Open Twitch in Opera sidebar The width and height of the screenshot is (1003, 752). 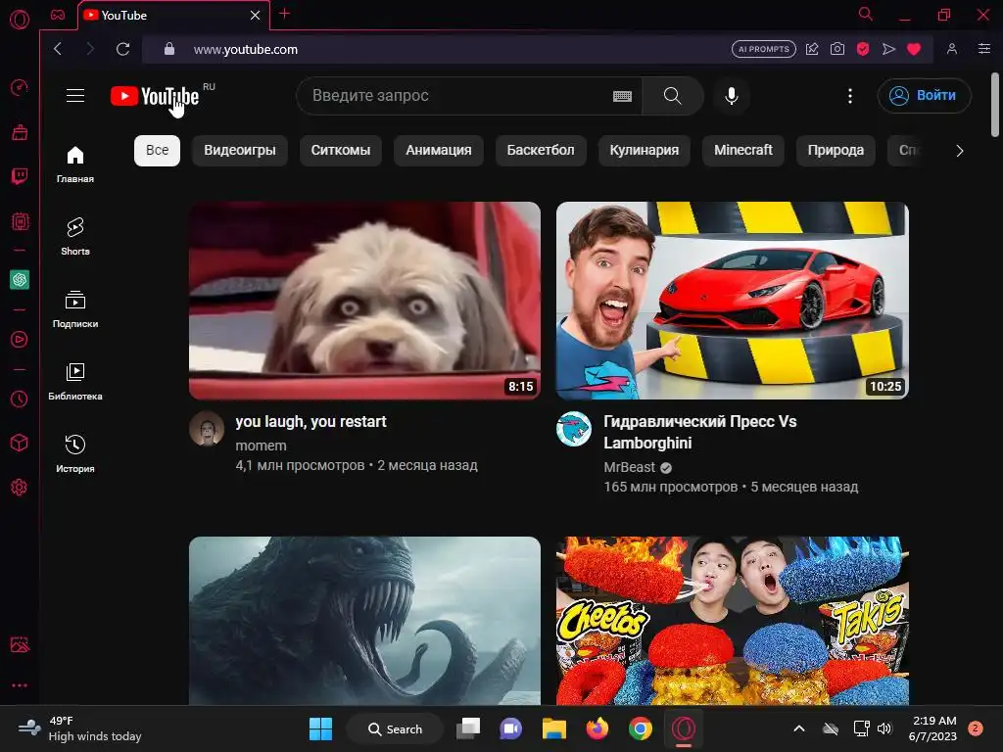pos(20,176)
